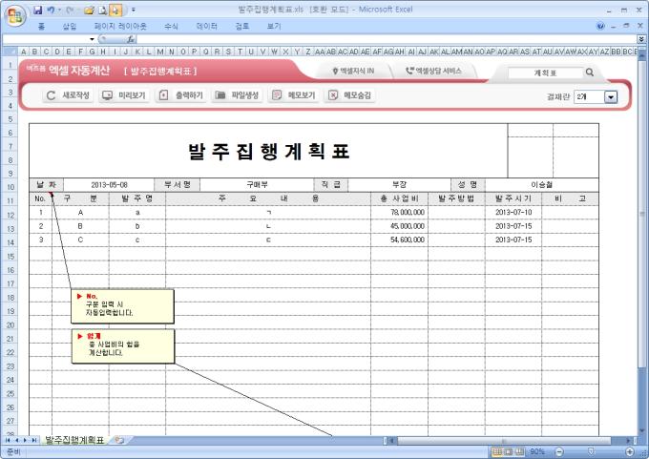Select the cell with 45,000,000

[399, 226]
